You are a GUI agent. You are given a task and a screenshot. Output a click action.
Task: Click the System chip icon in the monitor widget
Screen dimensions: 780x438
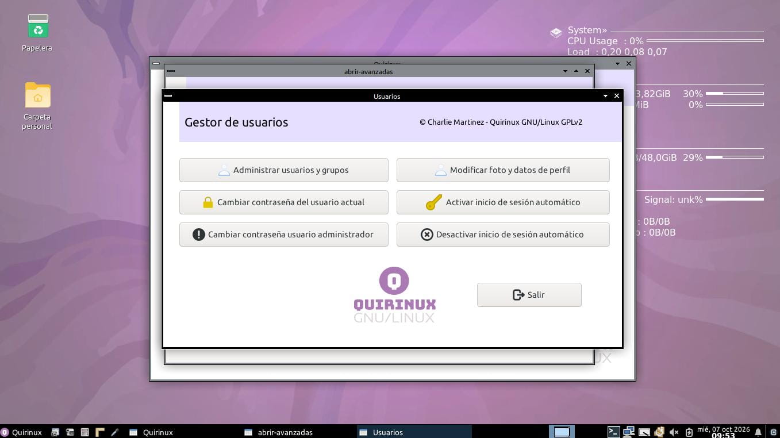pyautogui.click(x=556, y=33)
